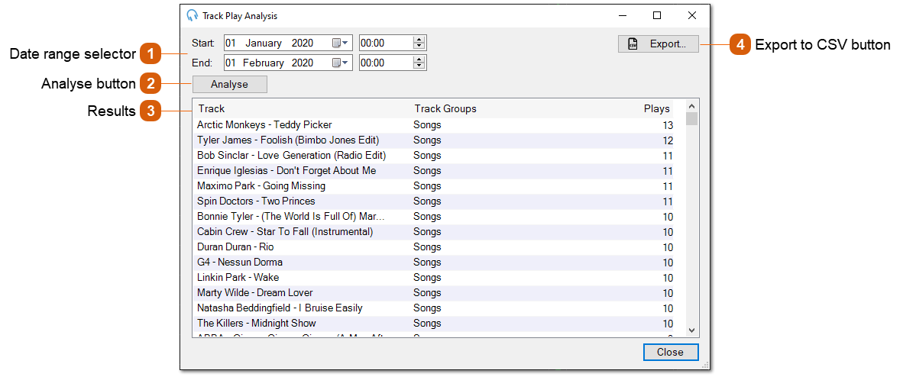Minimize the Track Play Analysis window
Image resolution: width=903 pixels, height=377 pixels.
[x=621, y=15]
